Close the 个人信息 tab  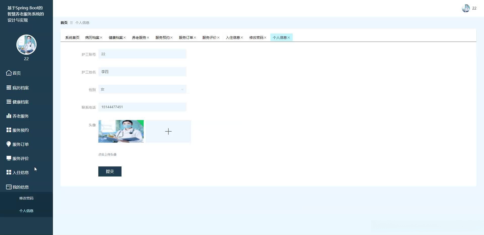(x=289, y=38)
